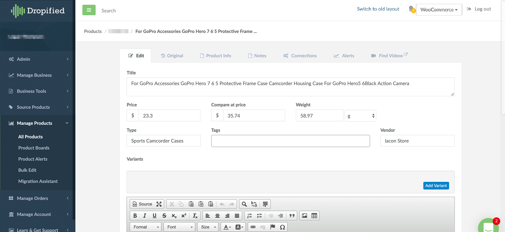Insert a block quote
This screenshot has width=505, height=232.
pos(292,216)
